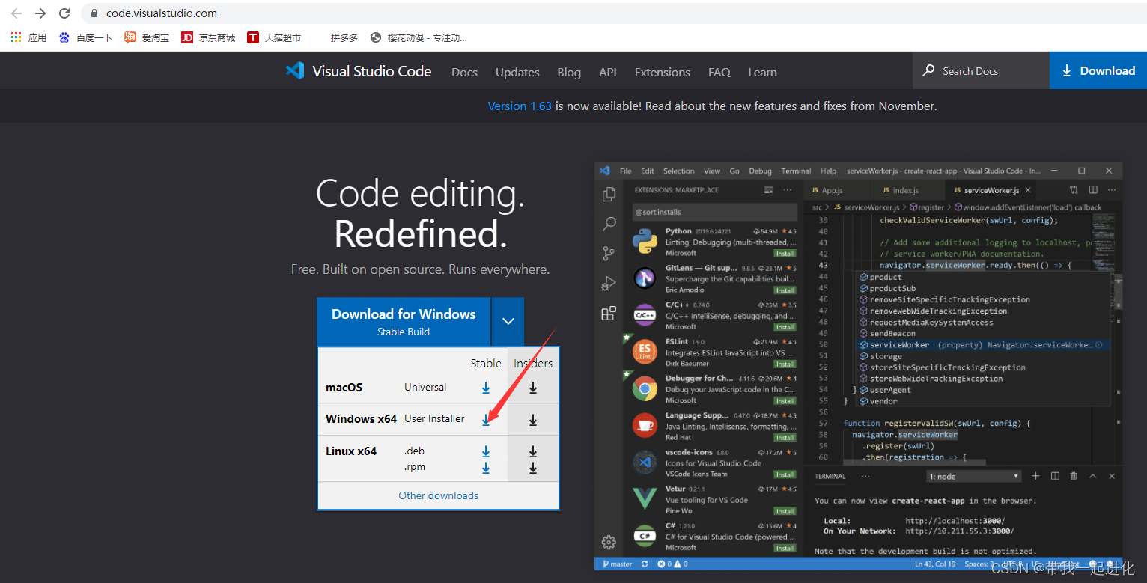Download macOS Universal Insiders build
Screen dimensions: 1147x583
click(x=533, y=388)
